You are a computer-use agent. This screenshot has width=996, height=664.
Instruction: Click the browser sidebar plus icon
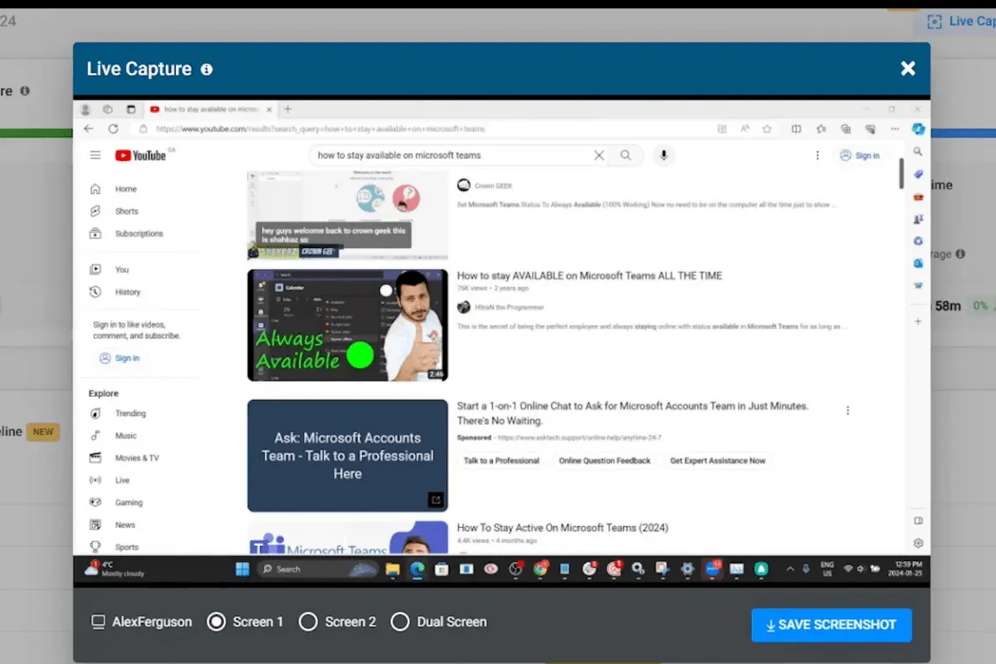918,321
